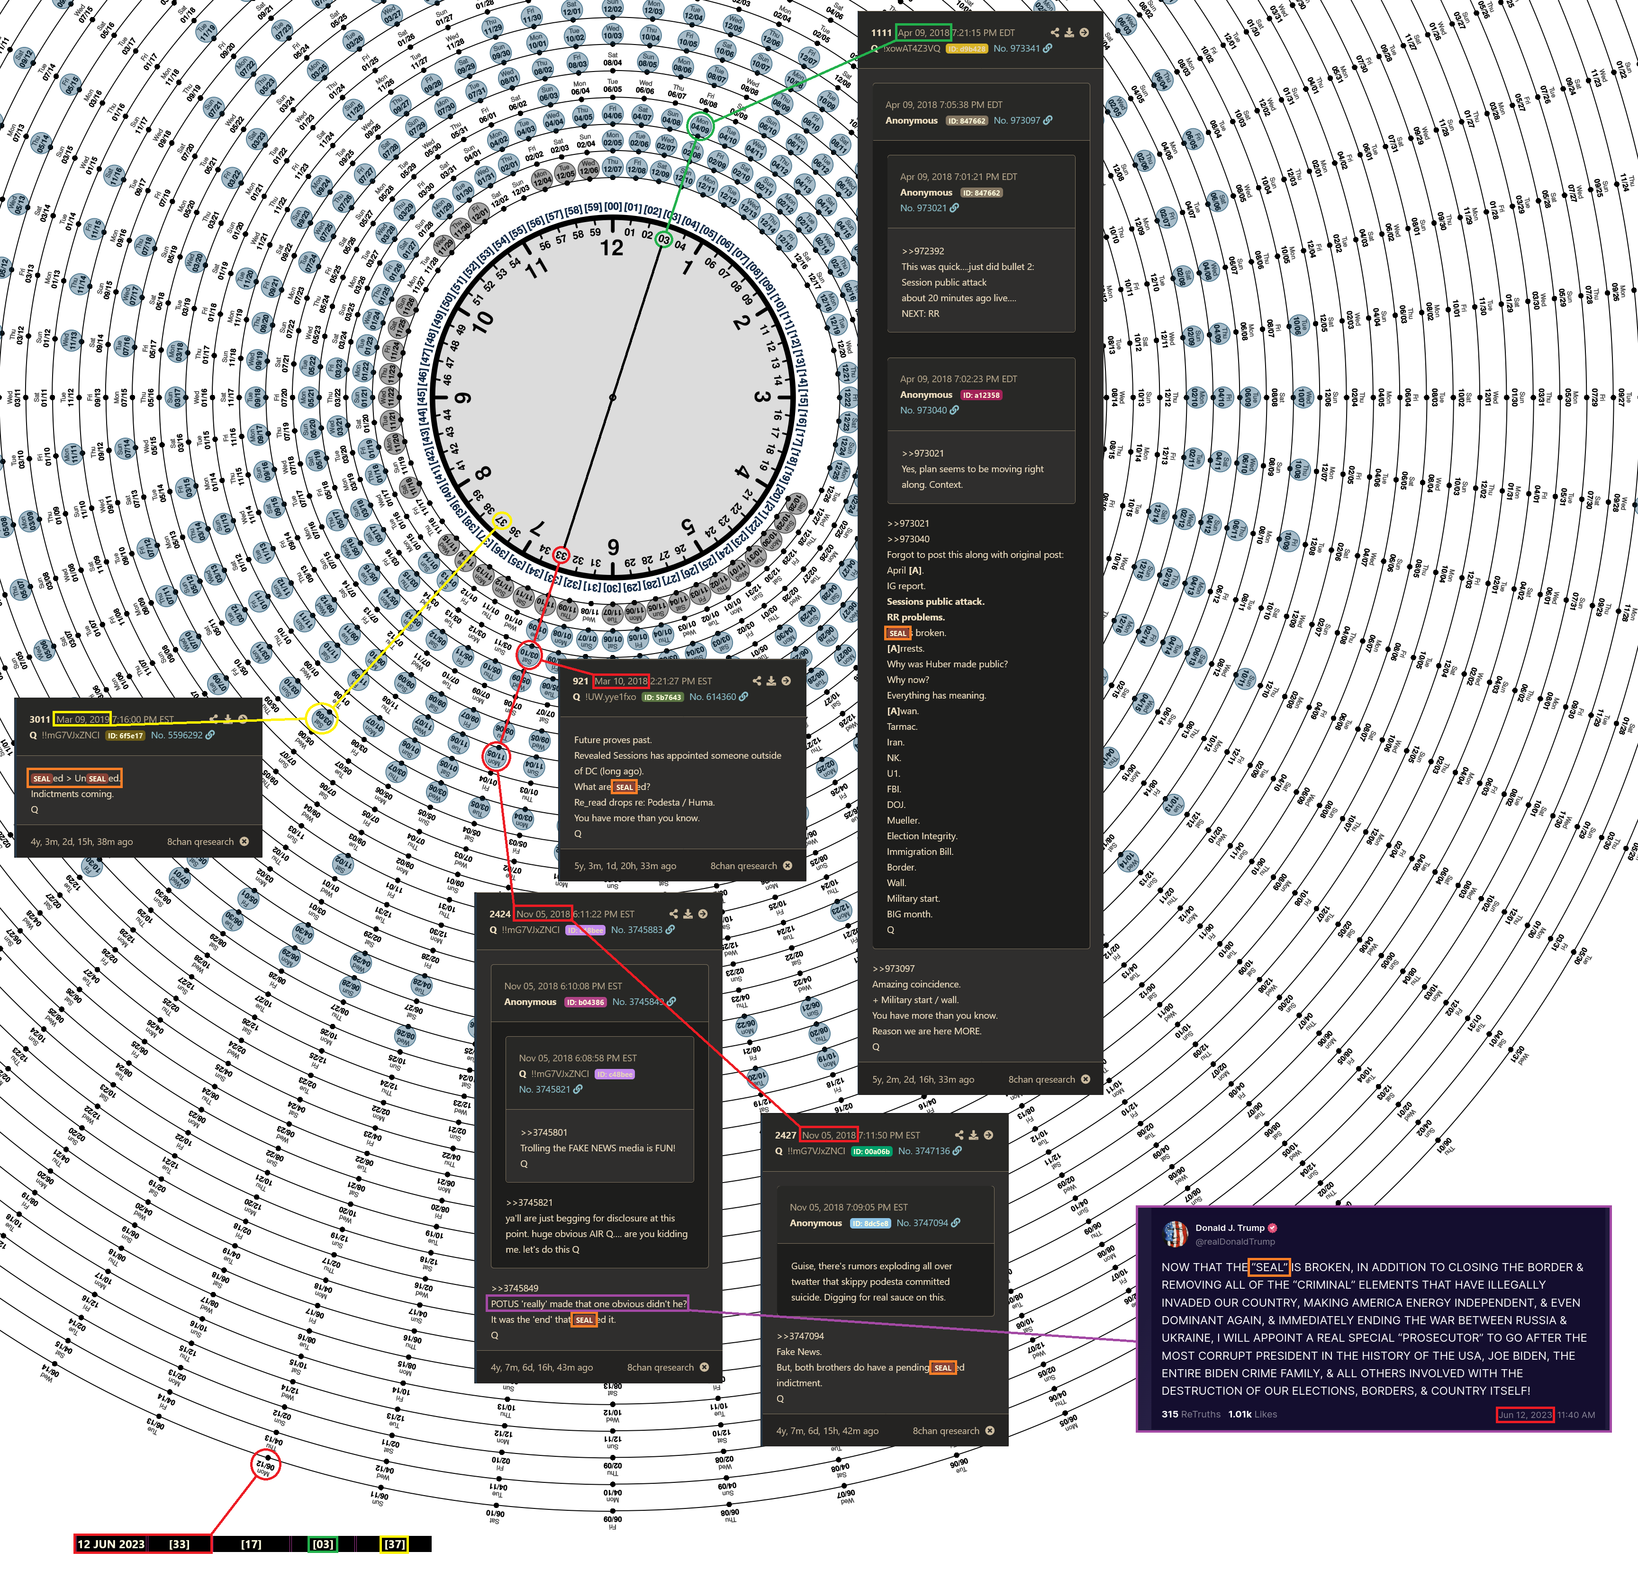Click the download icon on post 2427

tap(974, 1135)
